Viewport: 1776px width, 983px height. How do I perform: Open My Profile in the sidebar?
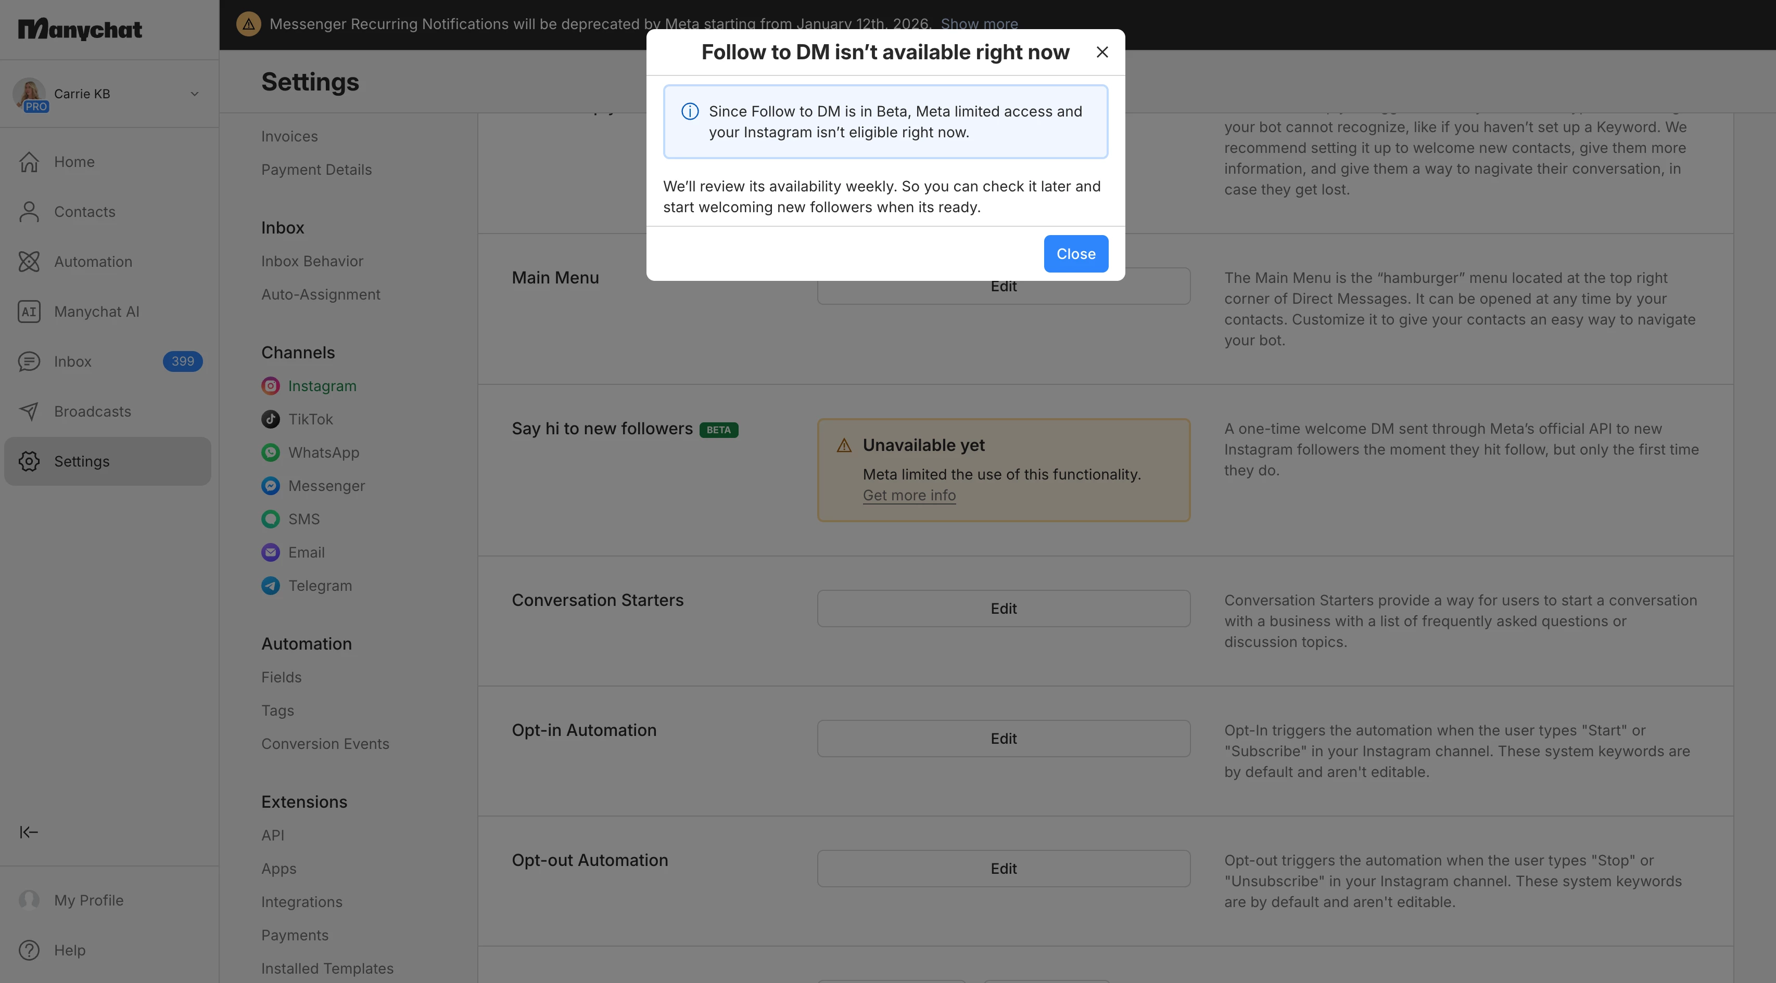pyautogui.click(x=88, y=900)
